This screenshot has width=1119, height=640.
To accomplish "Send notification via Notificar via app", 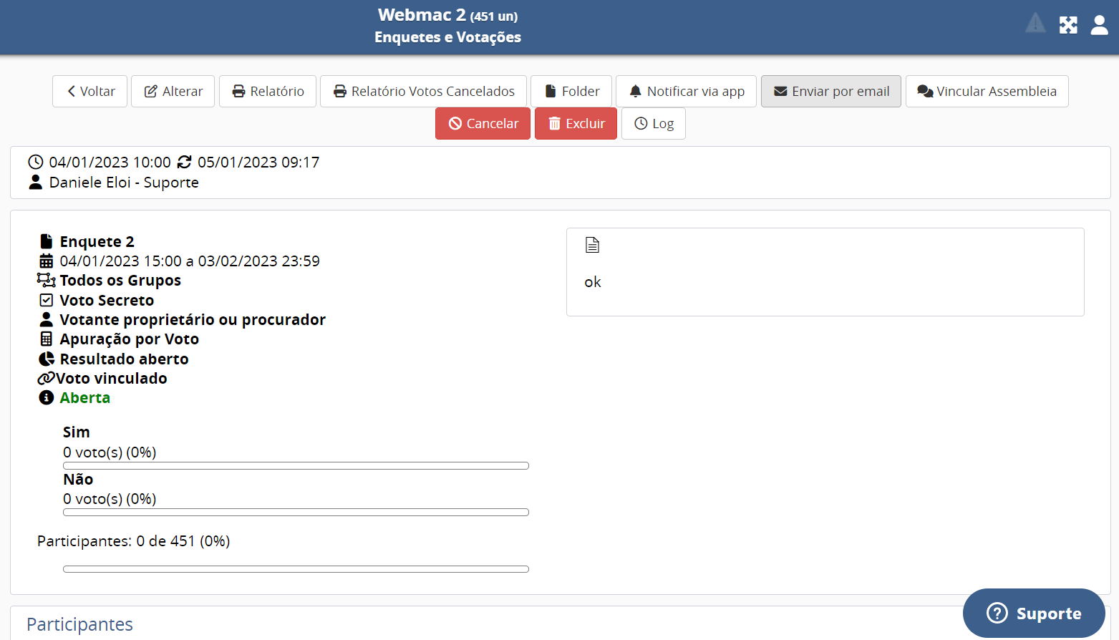I will click(686, 91).
